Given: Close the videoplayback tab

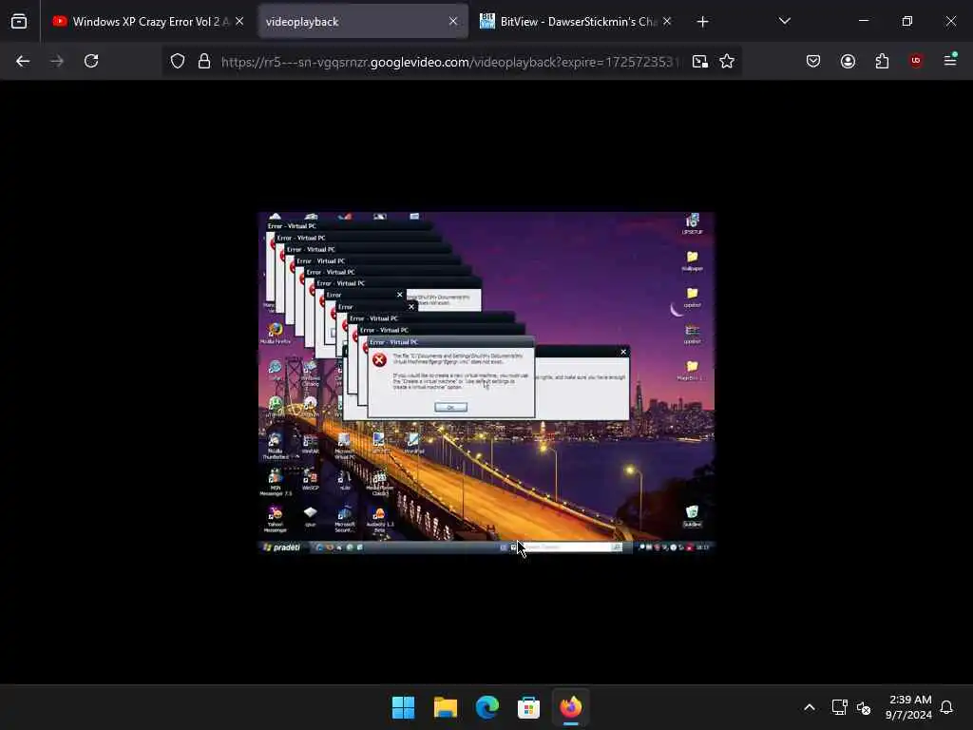Looking at the screenshot, I should click(453, 22).
